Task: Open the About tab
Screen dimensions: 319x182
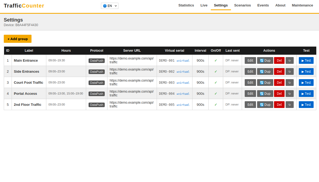Action: 280,5
